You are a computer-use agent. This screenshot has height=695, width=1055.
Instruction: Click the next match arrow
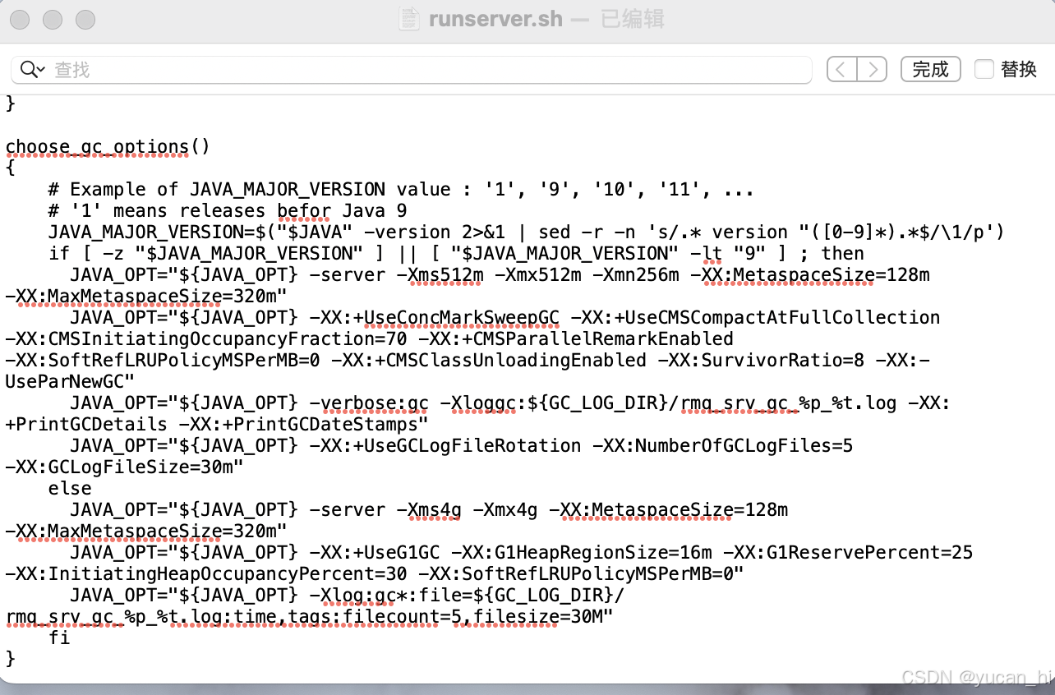click(871, 69)
